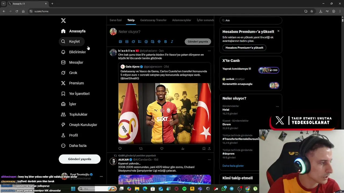Switch to Sana özel tab
This screenshot has height=193, width=344.
[116, 20]
